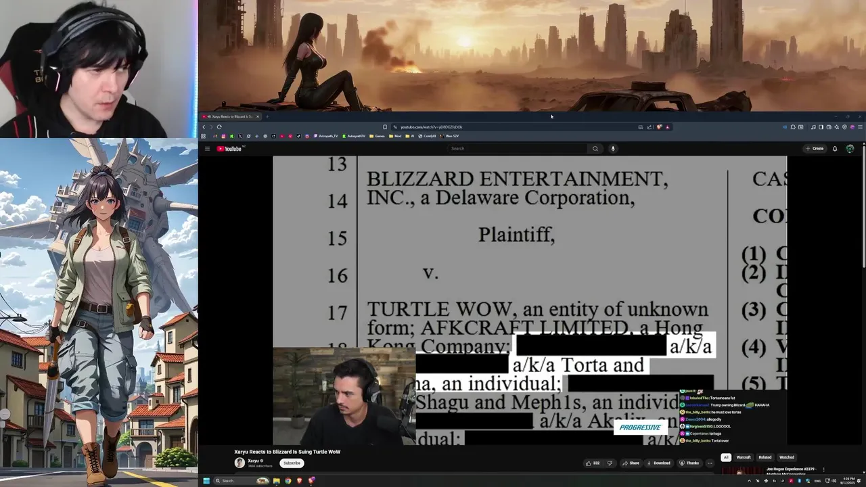866x487 pixels.
Task: Open the options menu for Joe Rogan video
Action: coord(823,469)
